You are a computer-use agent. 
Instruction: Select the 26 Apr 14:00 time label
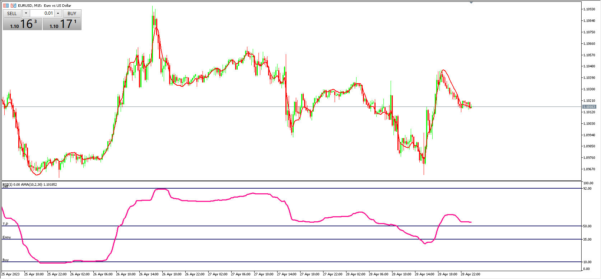point(149,274)
